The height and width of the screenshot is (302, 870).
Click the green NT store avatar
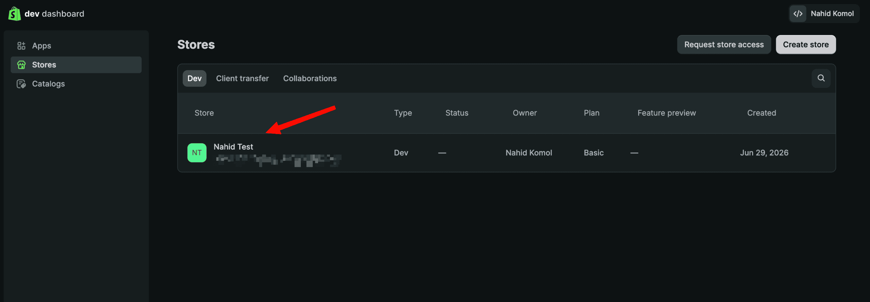197,153
